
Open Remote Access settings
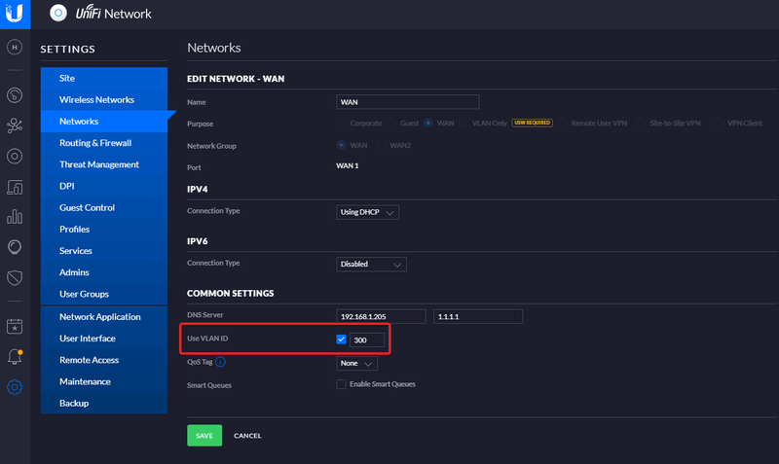[104, 360]
